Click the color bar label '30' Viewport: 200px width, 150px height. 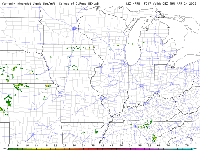tap(74, 145)
